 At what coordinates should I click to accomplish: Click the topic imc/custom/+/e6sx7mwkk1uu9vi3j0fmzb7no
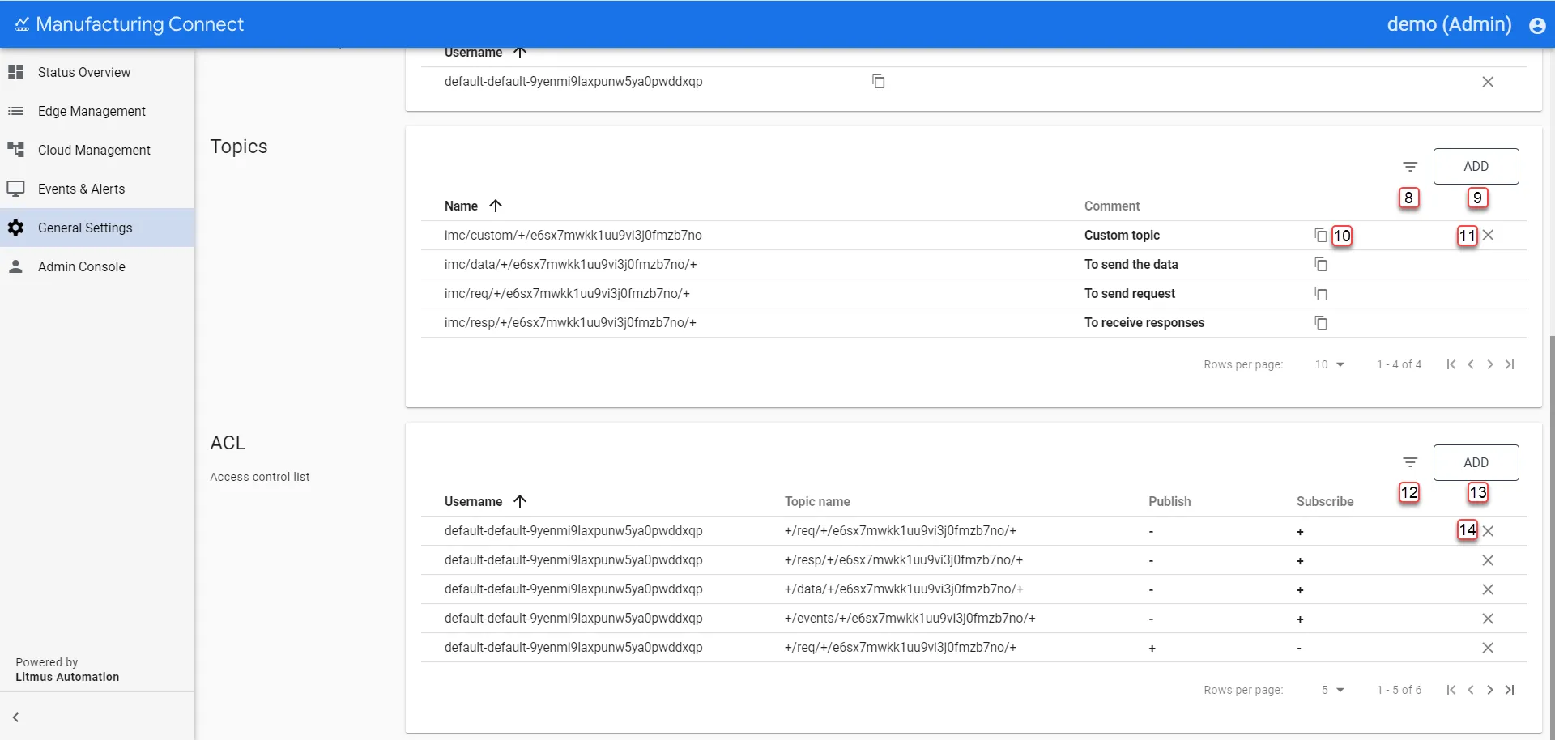click(x=573, y=236)
